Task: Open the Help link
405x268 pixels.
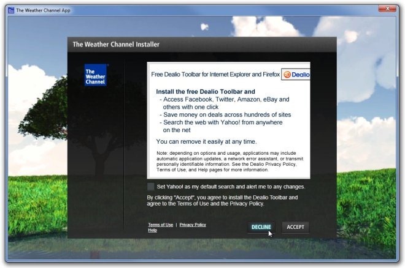Action: point(152,230)
